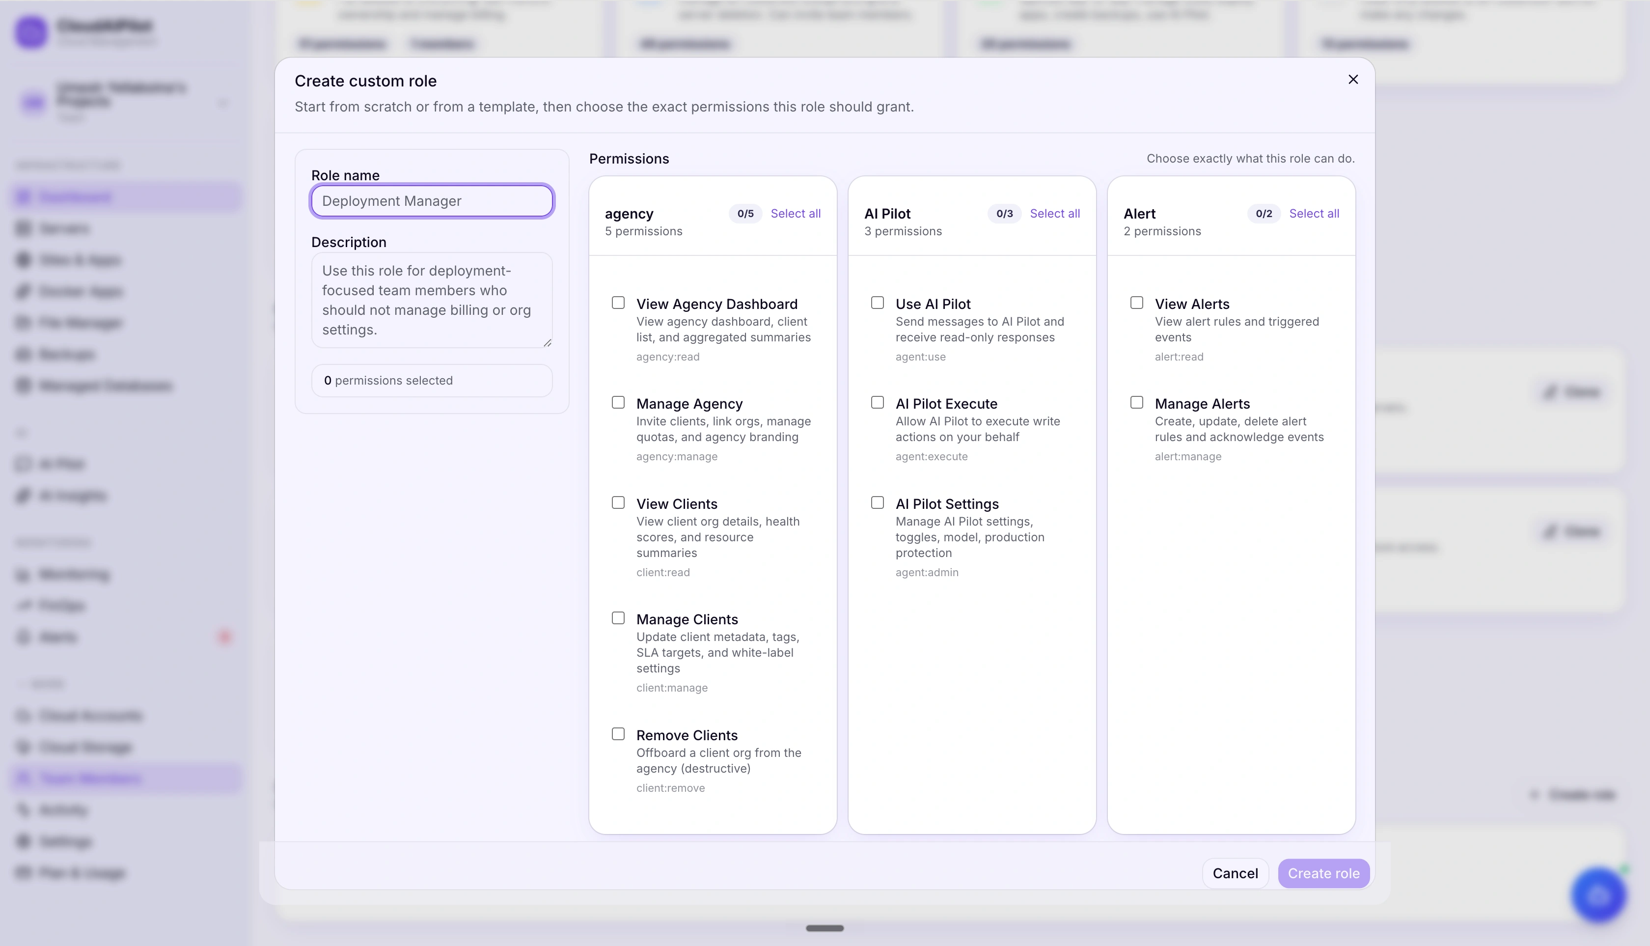Cancel the custom role creation
The image size is (1650, 946).
[x=1235, y=873]
